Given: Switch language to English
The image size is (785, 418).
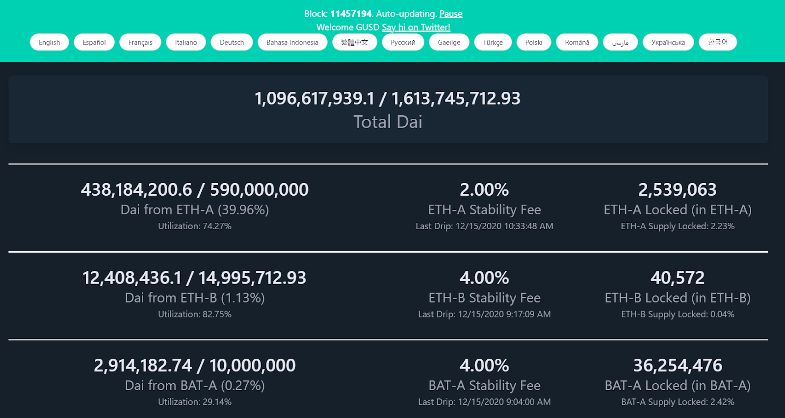Looking at the screenshot, I should click(x=50, y=42).
